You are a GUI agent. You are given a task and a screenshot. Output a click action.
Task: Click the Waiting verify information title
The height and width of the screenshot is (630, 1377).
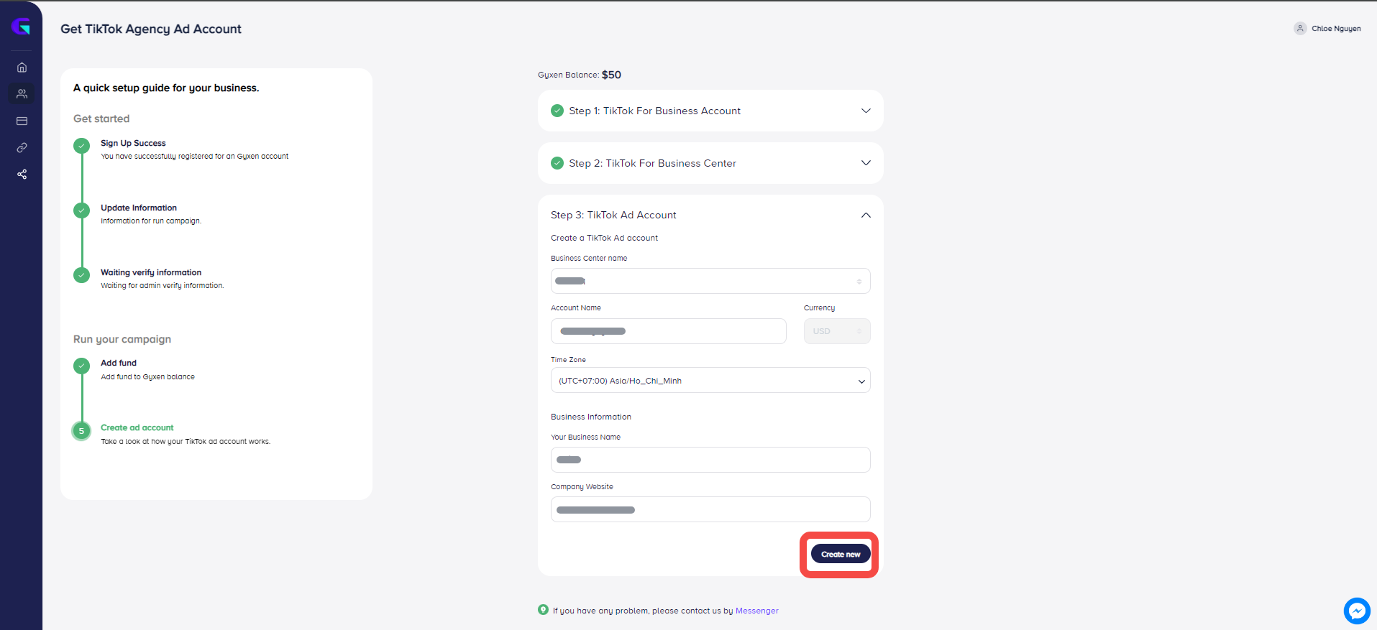(151, 272)
